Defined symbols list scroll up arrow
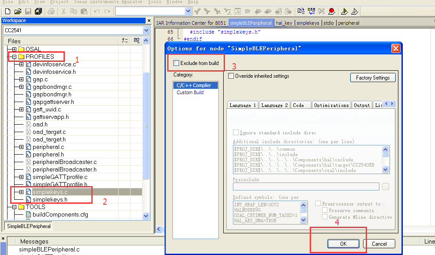Image resolution: width=435 pixels, height=255 pixels. (x=303, y=205)
